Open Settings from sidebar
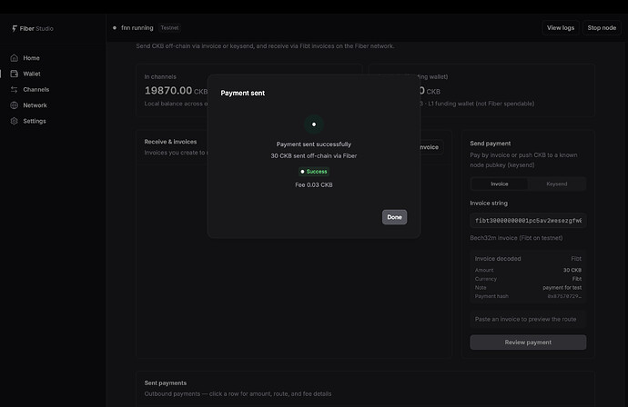 35,121
